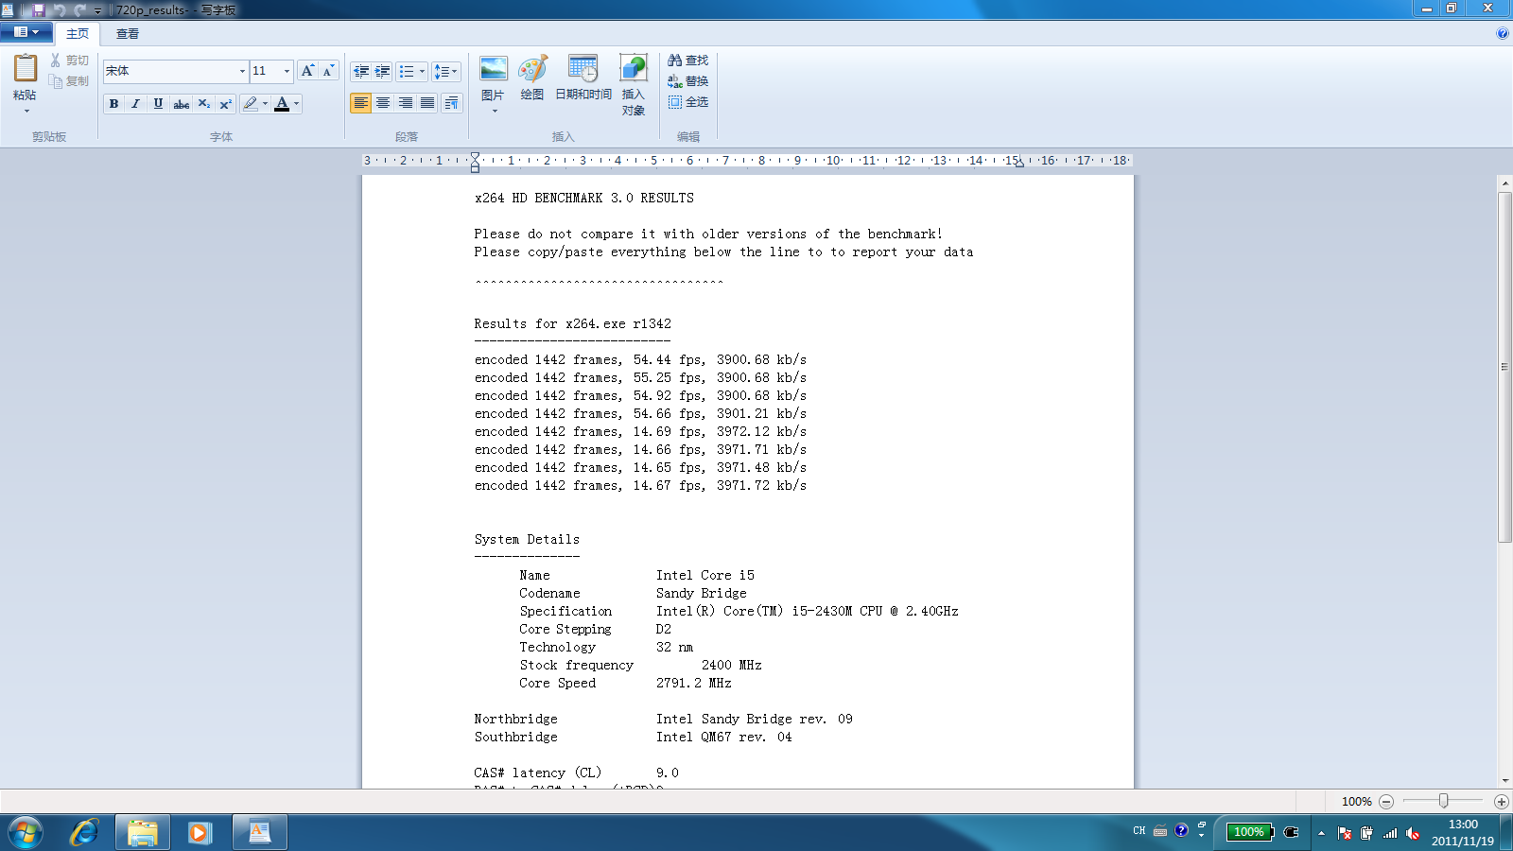Align text left
This screenshot has width=1513, height=851.
pos(360,103)
